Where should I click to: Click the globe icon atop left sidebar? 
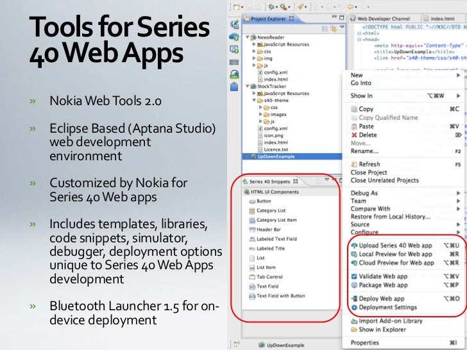click(234, 24)
